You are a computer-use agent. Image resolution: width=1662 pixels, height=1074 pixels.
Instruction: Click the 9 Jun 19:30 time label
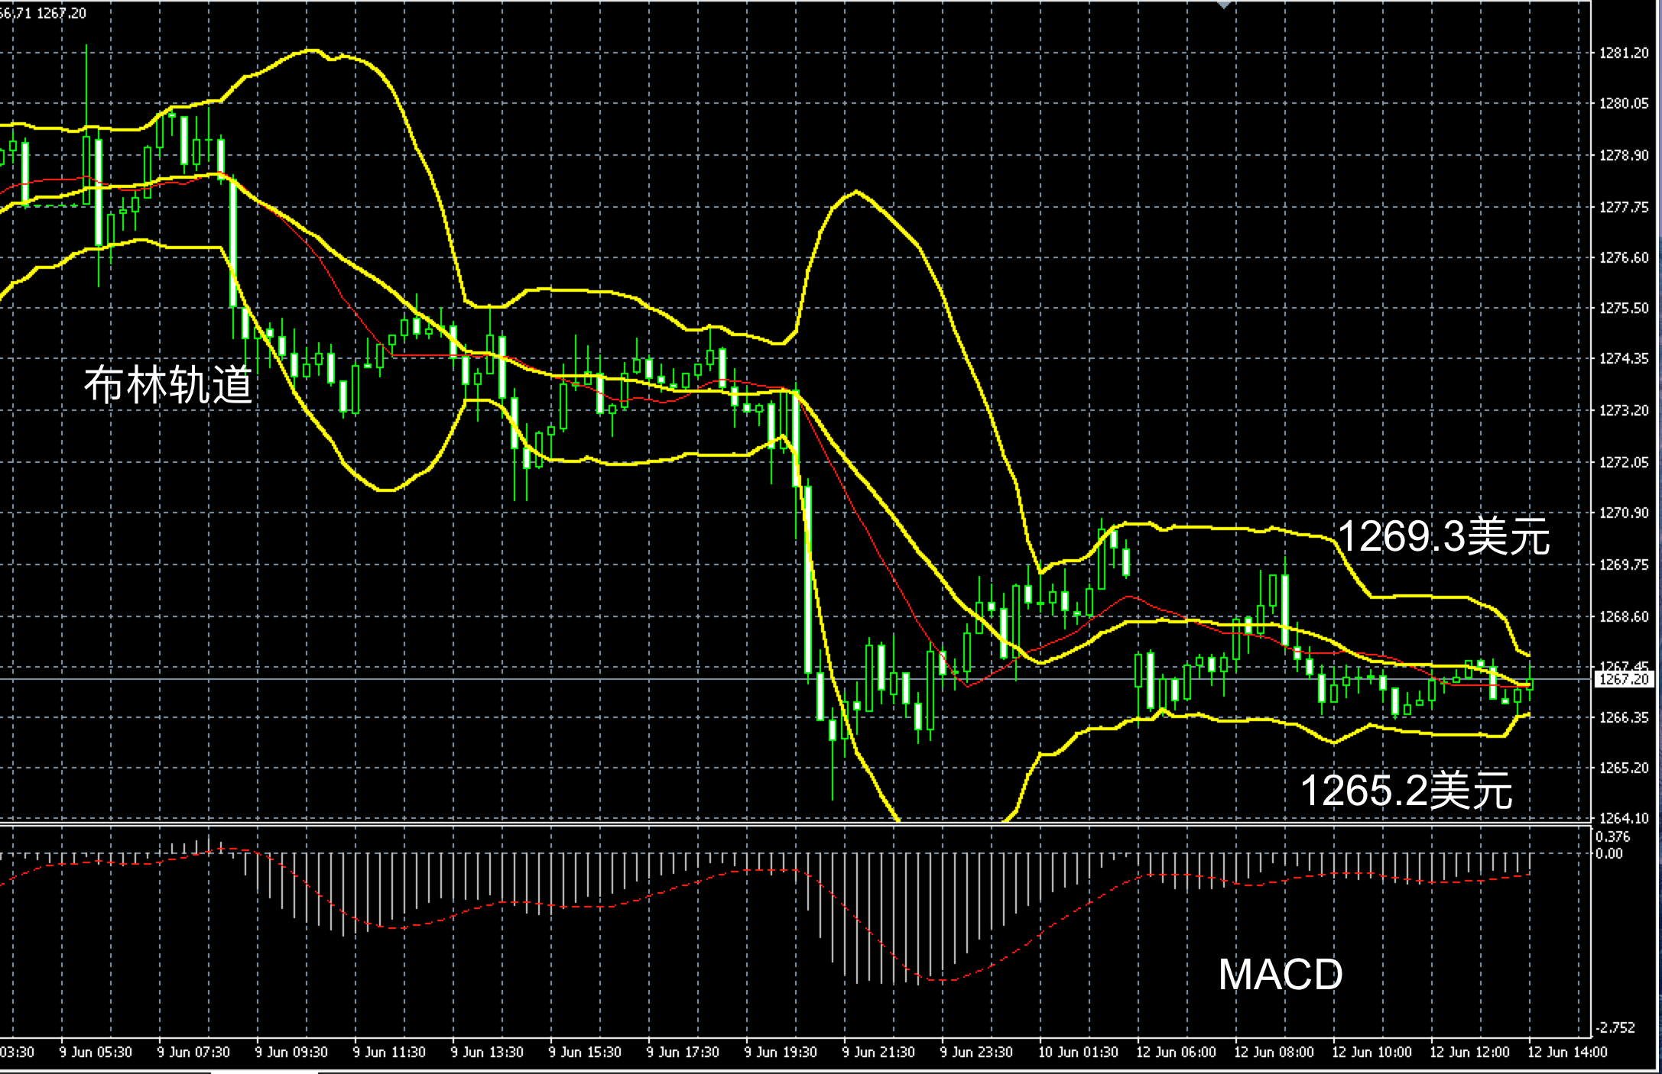tap(781, 1053)
